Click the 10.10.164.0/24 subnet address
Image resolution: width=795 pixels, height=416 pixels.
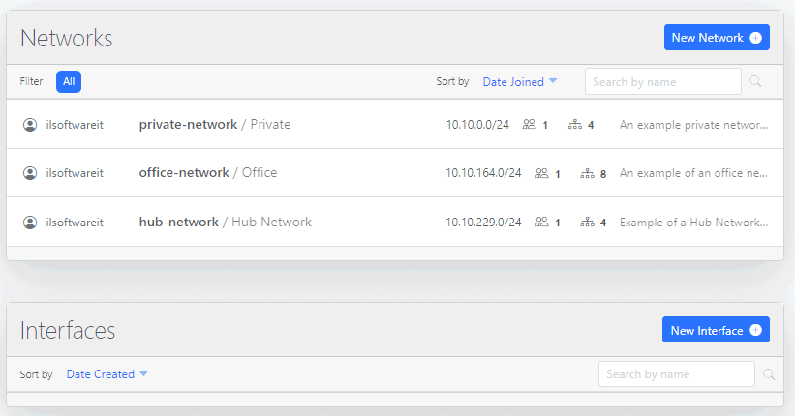click(483, 173)
